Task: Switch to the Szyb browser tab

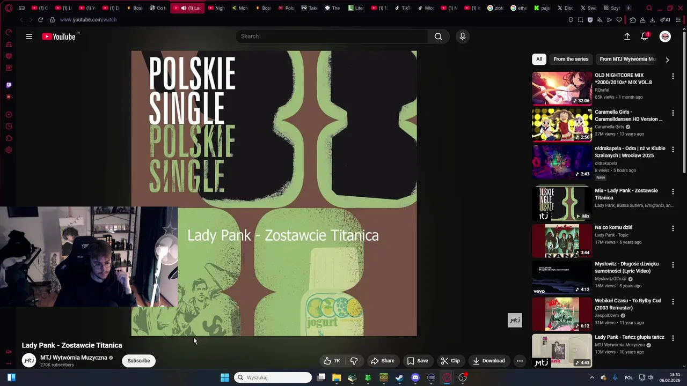Action: [x=612, y=8]
